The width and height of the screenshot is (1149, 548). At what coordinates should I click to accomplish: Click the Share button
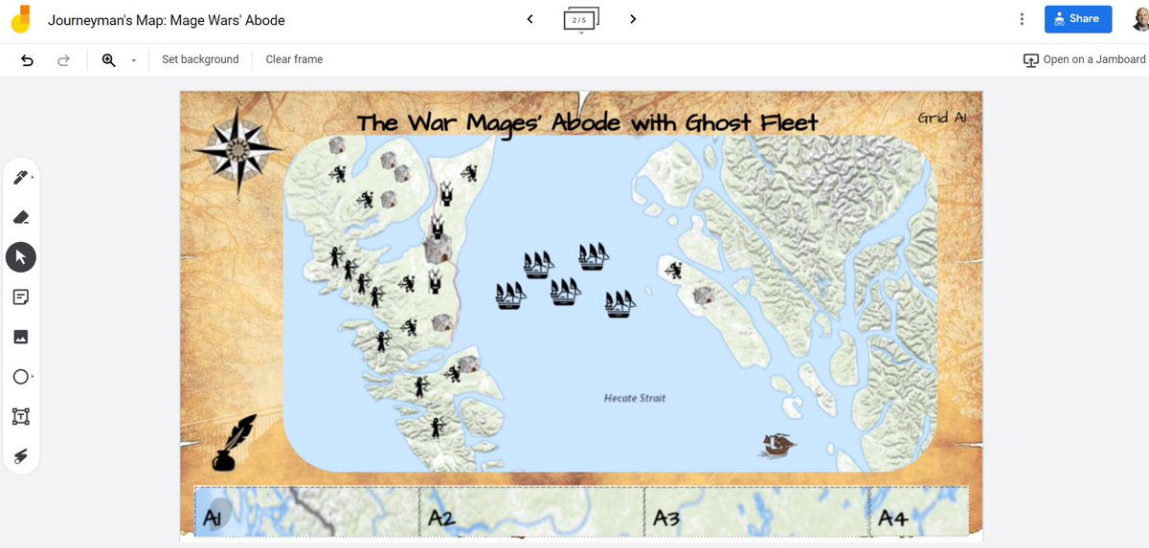coord(1078,19)
